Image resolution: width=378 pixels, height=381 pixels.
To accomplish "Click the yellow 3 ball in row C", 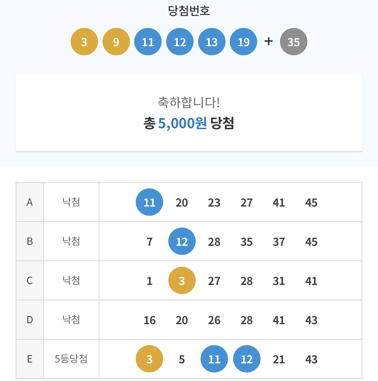I will tap(182, 281).
